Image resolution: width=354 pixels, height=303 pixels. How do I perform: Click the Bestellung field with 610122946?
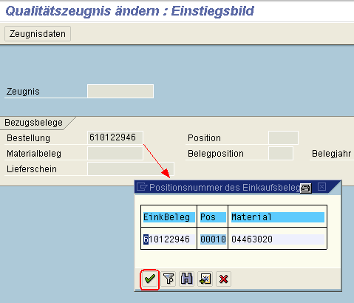(115, 137)
